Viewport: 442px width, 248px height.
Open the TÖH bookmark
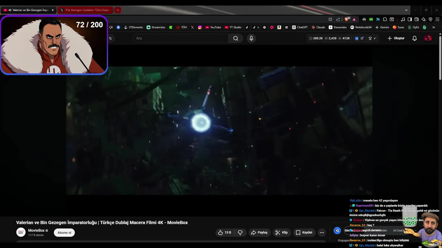click(182, 27)
